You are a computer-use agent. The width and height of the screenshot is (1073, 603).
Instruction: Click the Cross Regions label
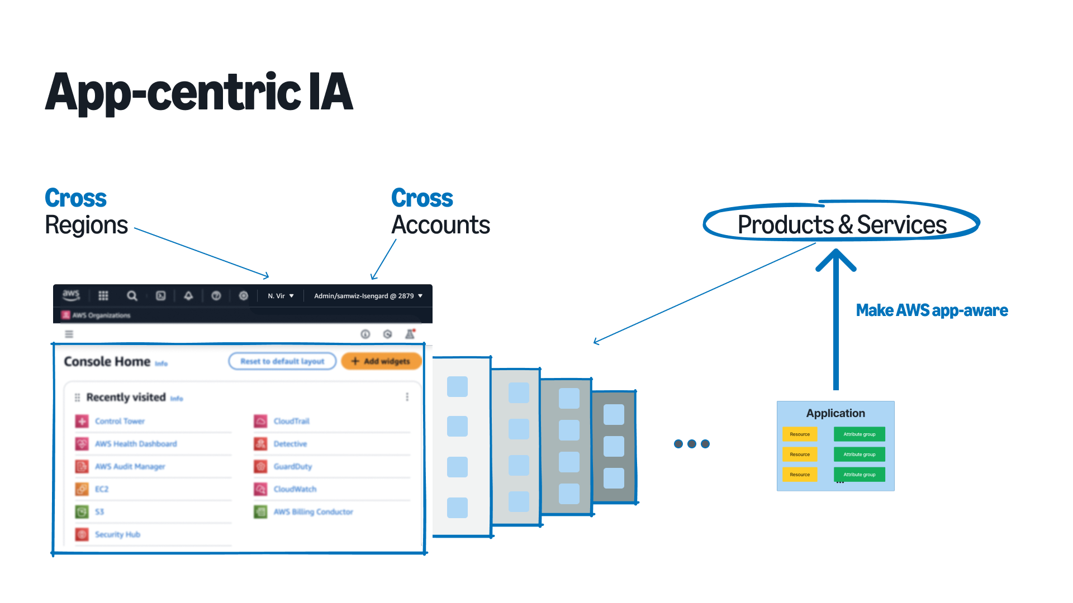click(x=86, y=212)
